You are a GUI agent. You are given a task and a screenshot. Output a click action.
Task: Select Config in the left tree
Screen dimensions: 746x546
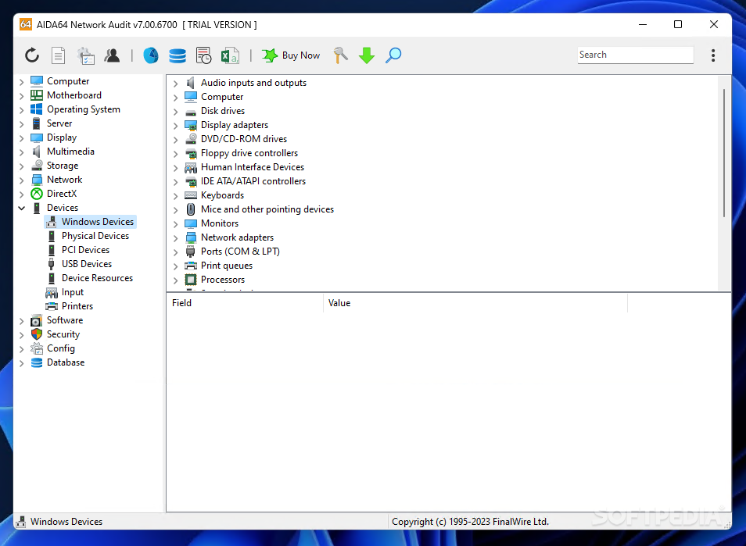(x=60, y=348)
